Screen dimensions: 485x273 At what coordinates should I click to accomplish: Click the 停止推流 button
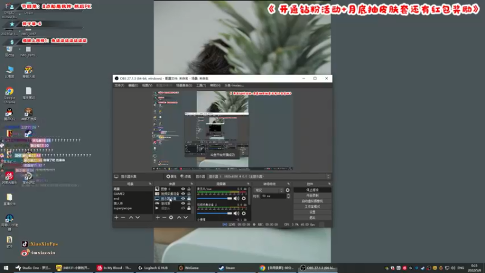(312, 190)
